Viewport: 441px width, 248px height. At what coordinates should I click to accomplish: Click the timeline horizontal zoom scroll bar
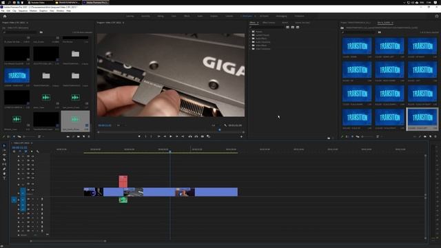68,241
